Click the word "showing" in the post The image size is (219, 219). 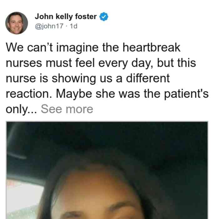(74, 79)
